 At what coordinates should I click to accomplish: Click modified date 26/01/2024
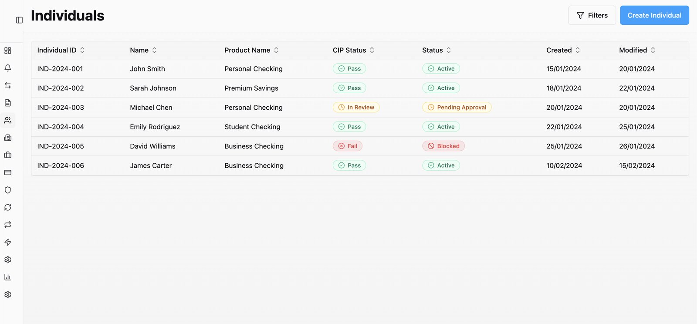pyautogui.click(x=637, y=146)
